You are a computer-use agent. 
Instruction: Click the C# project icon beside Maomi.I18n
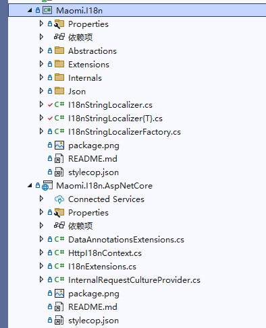click(x=47, y=10)
